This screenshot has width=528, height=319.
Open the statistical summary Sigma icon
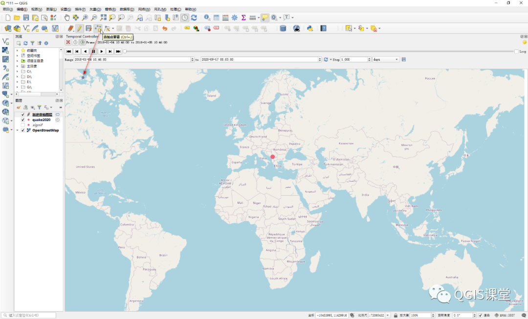[x=243, y=18]
